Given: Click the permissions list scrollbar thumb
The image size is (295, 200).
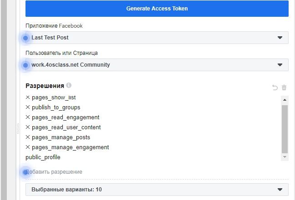Looking at the screenshot, I should [285, 129].
